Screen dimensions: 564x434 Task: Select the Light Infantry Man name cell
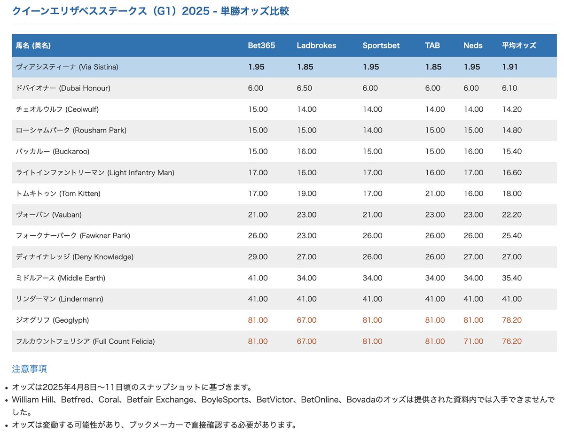[95, 172]
